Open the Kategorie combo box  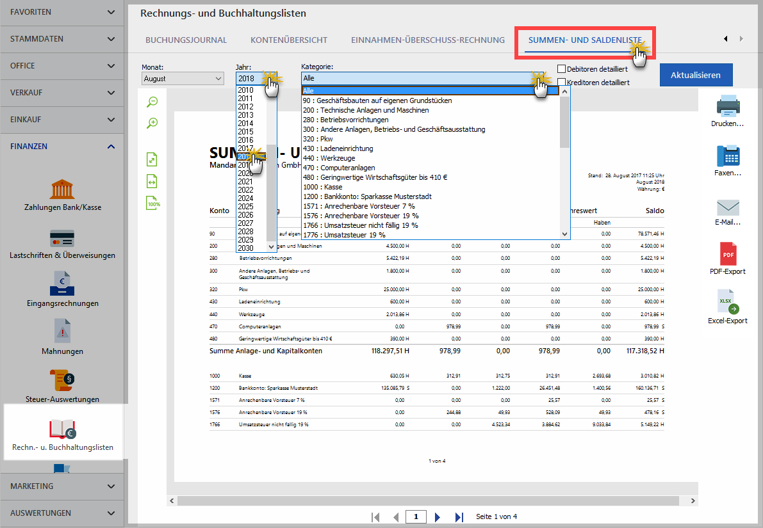(422, 78)
